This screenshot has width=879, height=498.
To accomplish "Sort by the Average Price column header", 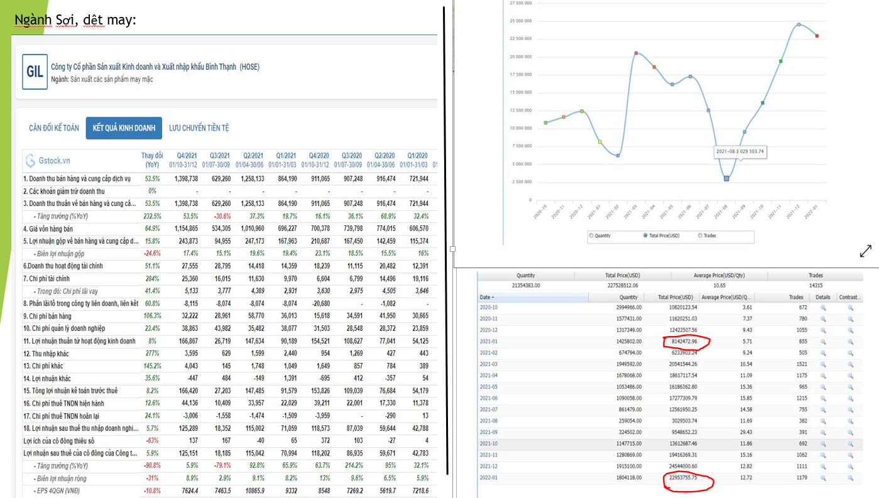I will [728, 297].
